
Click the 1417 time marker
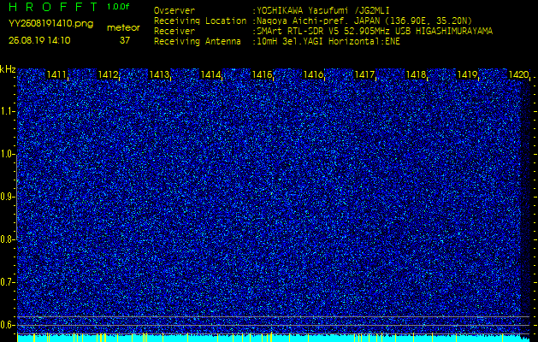[x=364, y=74]
